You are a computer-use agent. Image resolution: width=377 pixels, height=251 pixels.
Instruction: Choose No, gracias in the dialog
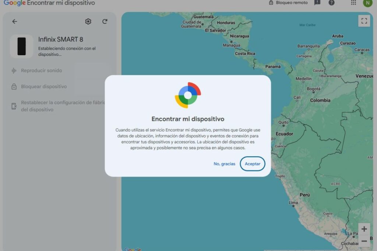pos(224,164)
